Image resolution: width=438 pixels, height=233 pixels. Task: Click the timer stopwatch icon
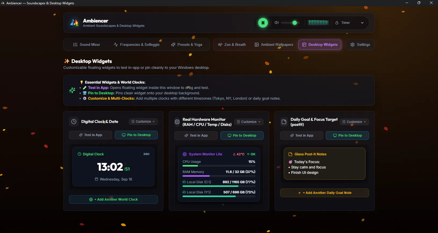[337, 23]
